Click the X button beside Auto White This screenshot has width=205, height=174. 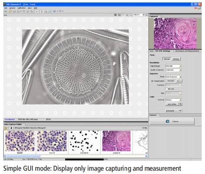180,104
